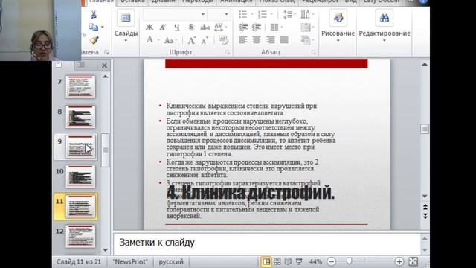This screenshot has height=268, width=476.
Task: Toggle italic formatting (К)
Action: point(163,27)
